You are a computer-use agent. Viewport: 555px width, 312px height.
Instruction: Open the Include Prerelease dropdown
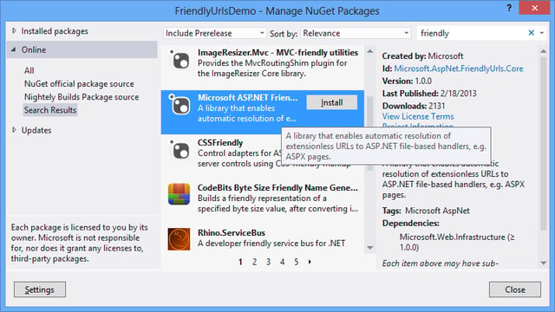[214, 33]
